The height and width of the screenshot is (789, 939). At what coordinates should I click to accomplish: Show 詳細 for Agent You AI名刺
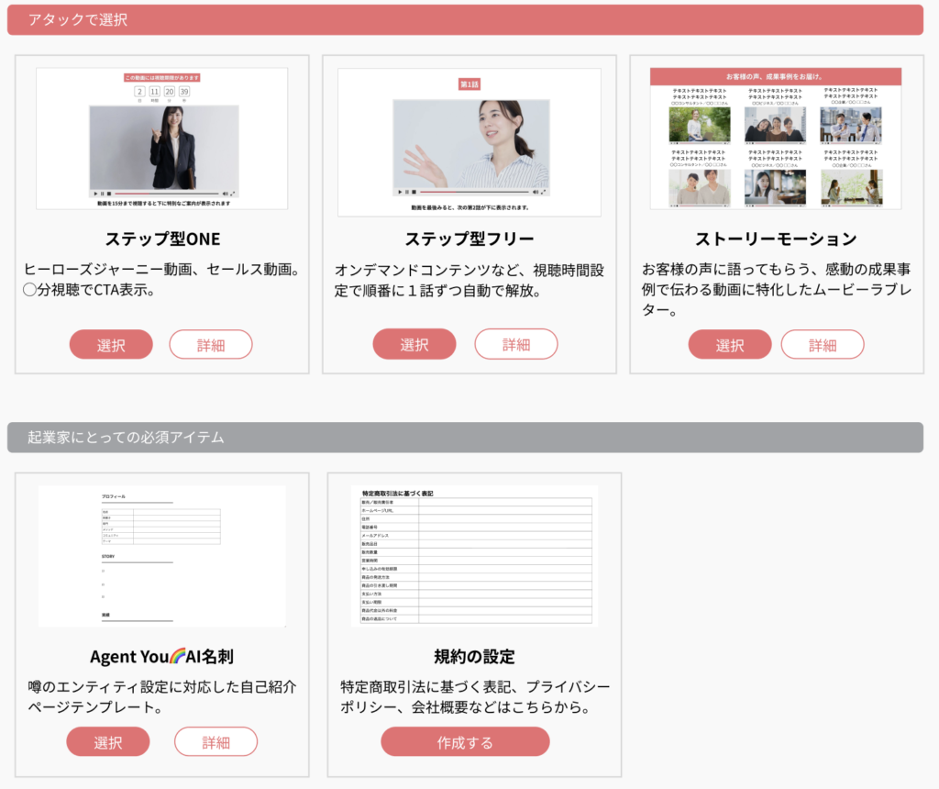click(215, 742)
